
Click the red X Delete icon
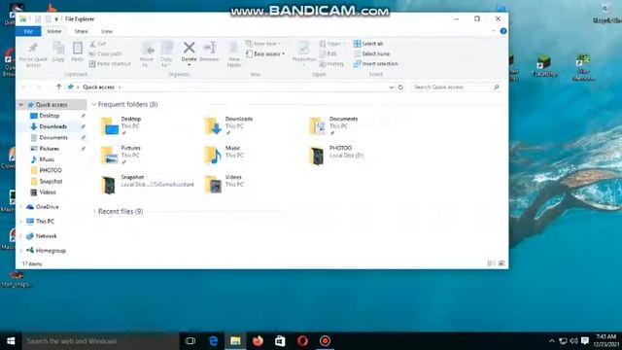189,48
